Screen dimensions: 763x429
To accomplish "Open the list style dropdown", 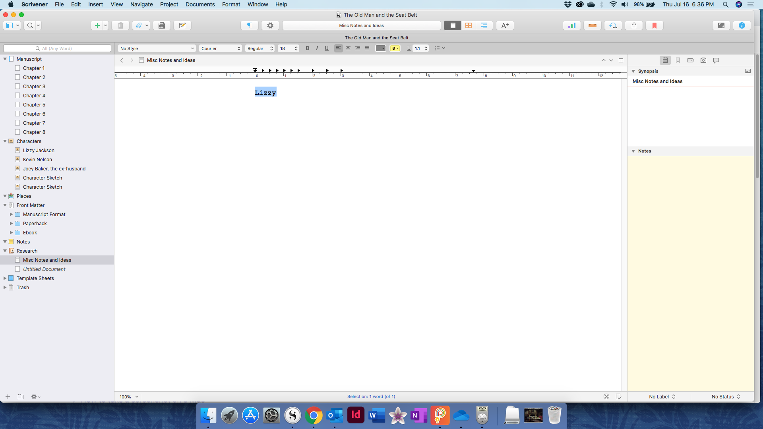I will pyautogui.click(x=440, y=48).
